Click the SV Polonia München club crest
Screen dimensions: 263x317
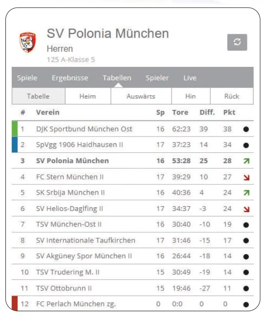(x=28, y=42)
